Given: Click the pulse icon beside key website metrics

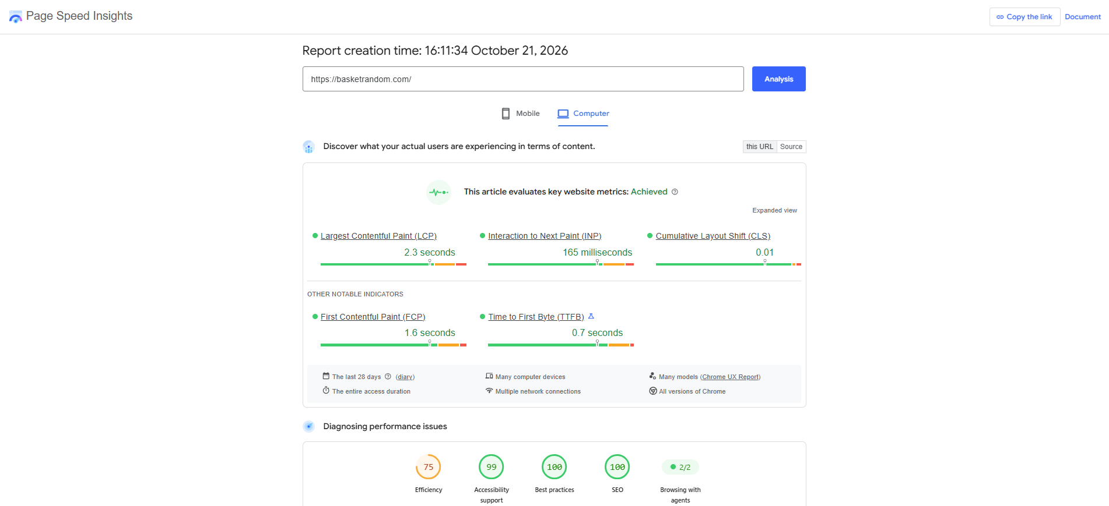Looking at the screenshot, I should pyautogui.click(x=439, y=192).
